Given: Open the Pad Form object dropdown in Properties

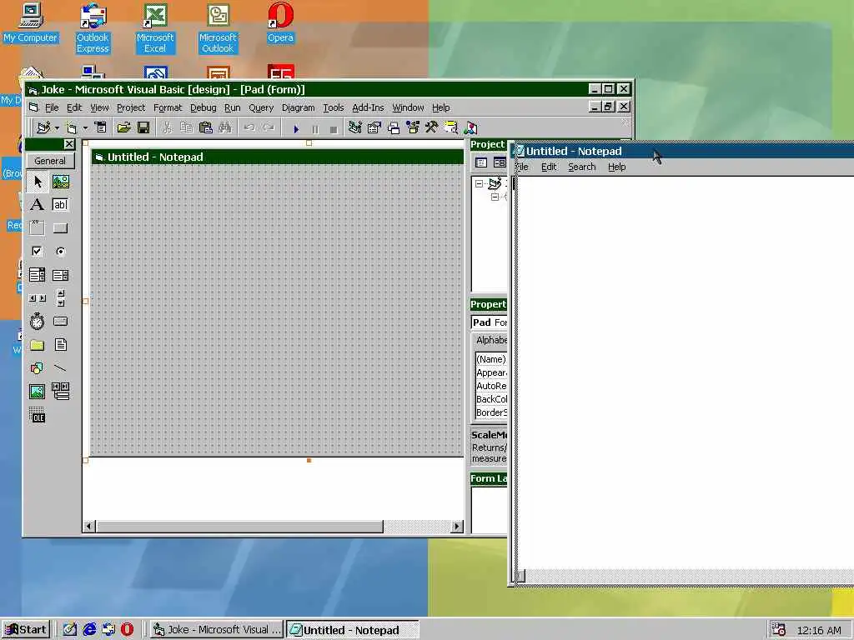Looking at the screenshot, I should click(489, 322).
